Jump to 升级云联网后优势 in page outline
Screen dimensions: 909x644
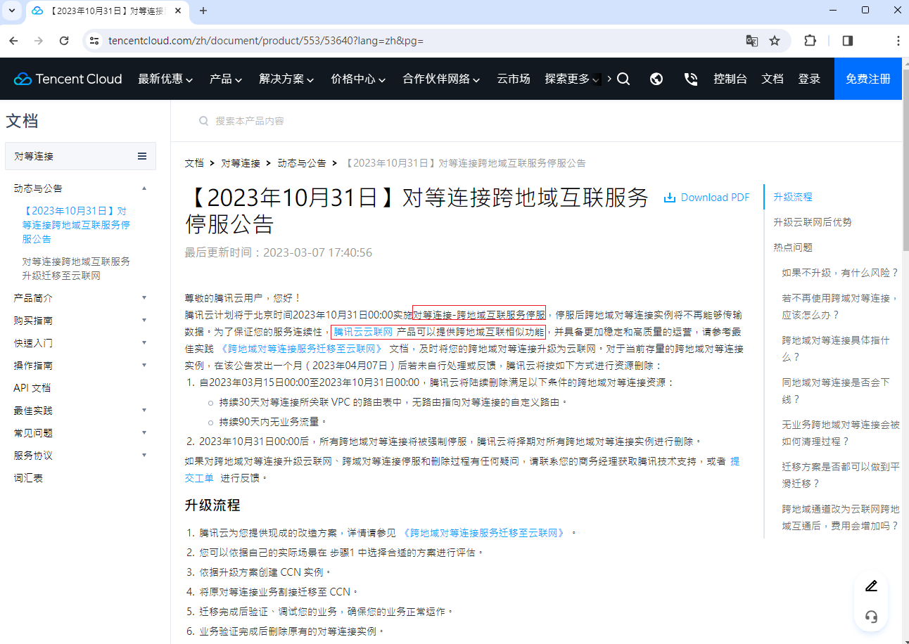pos(812,222)
